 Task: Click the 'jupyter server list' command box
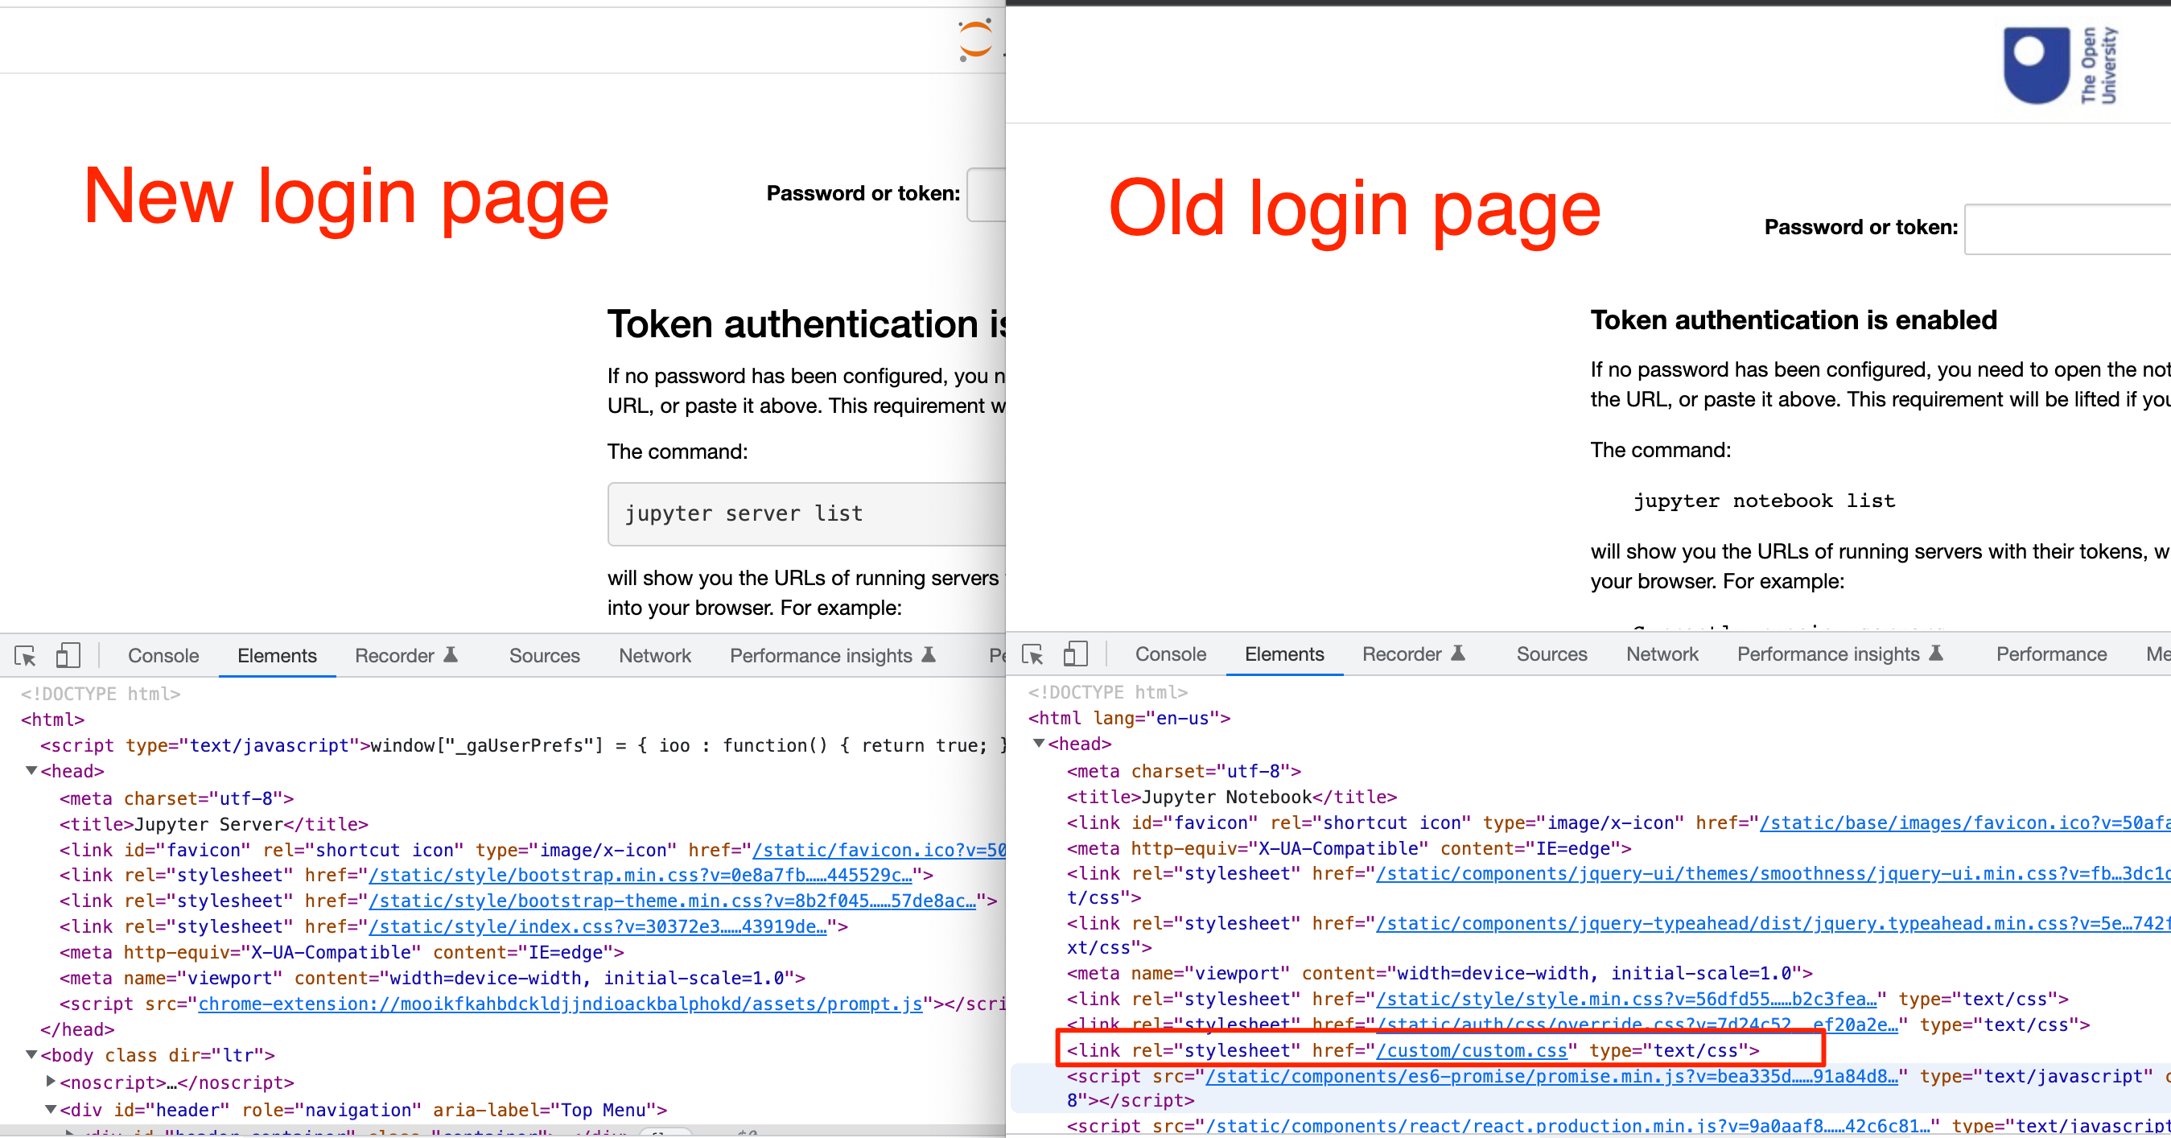(x=806, y=513)
